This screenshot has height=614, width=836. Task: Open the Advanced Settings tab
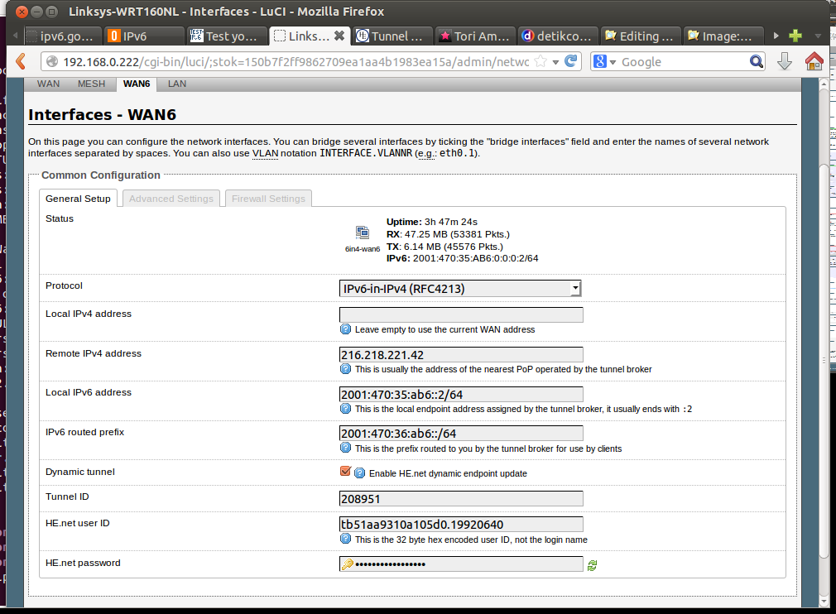coord(171,199)
